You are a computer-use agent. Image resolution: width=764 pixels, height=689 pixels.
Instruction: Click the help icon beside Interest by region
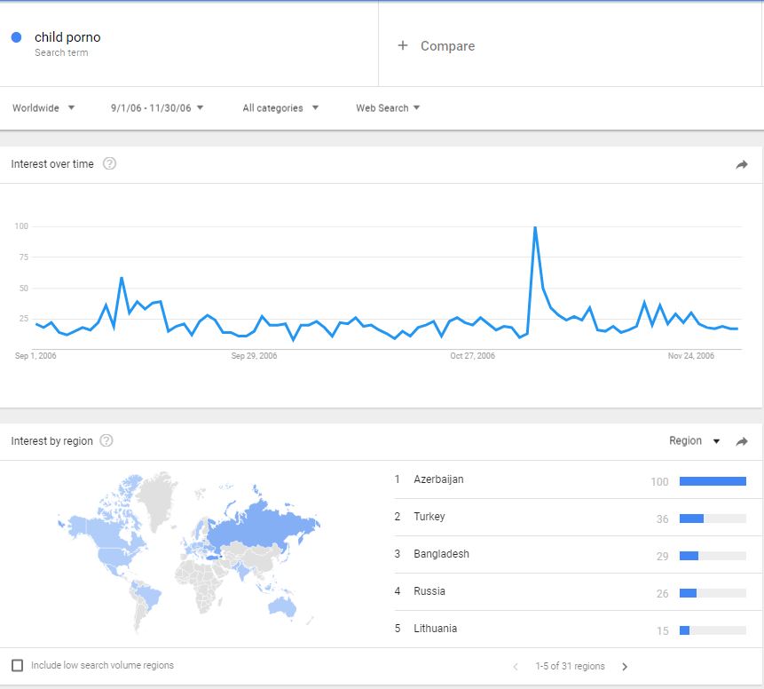[x=106, y=441]
